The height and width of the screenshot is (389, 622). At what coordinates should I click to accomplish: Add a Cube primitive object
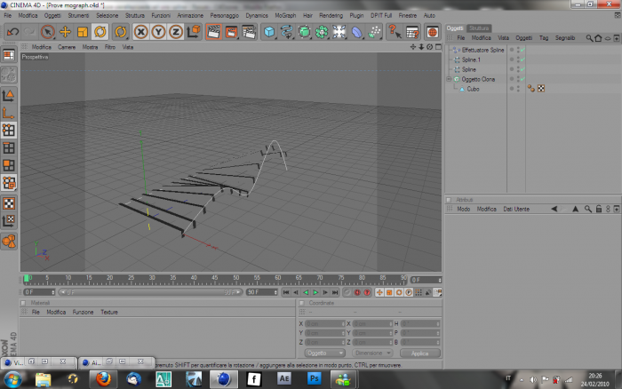[x=269, y=32]
